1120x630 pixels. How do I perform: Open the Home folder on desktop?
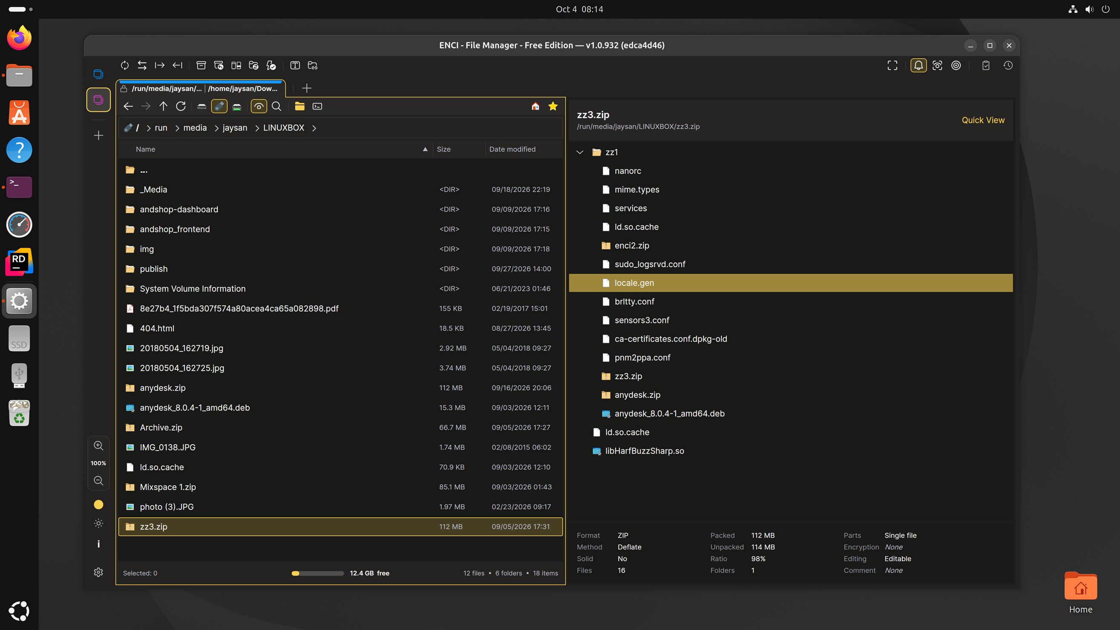coord(1080,592)
